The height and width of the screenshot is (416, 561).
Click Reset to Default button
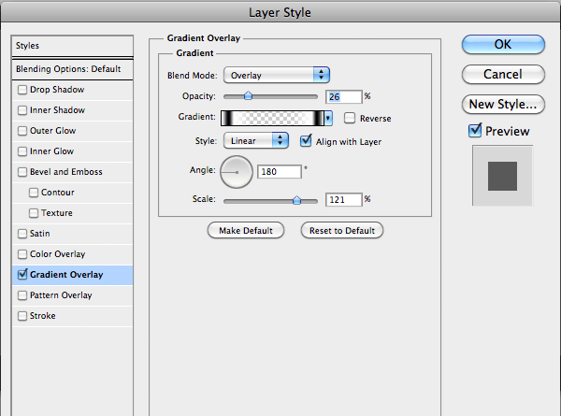coord(342,231)
